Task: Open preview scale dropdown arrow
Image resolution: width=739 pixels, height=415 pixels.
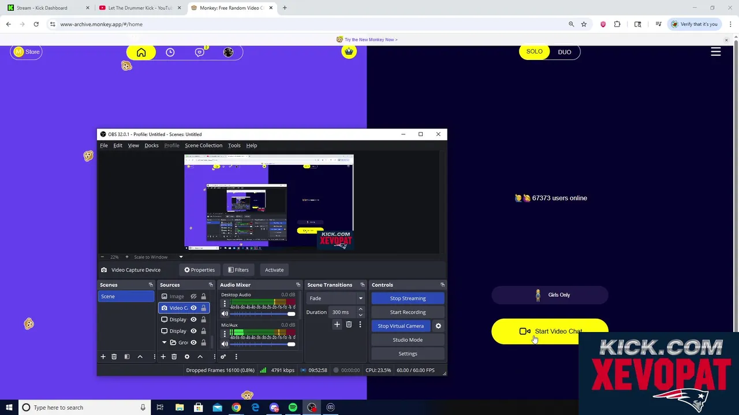Action: coord(181,257)
